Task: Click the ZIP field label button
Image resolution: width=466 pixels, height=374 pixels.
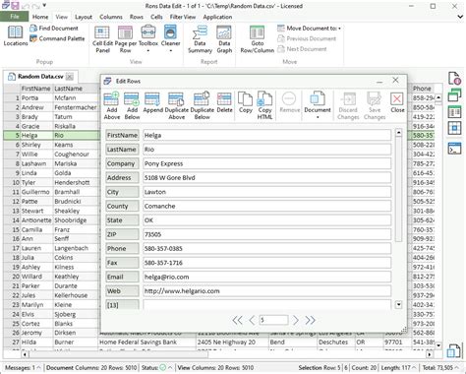Action: 122,234
